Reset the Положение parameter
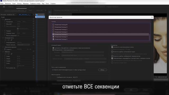The height and width of the screenshot is (95, 169). tap(34, 22)
